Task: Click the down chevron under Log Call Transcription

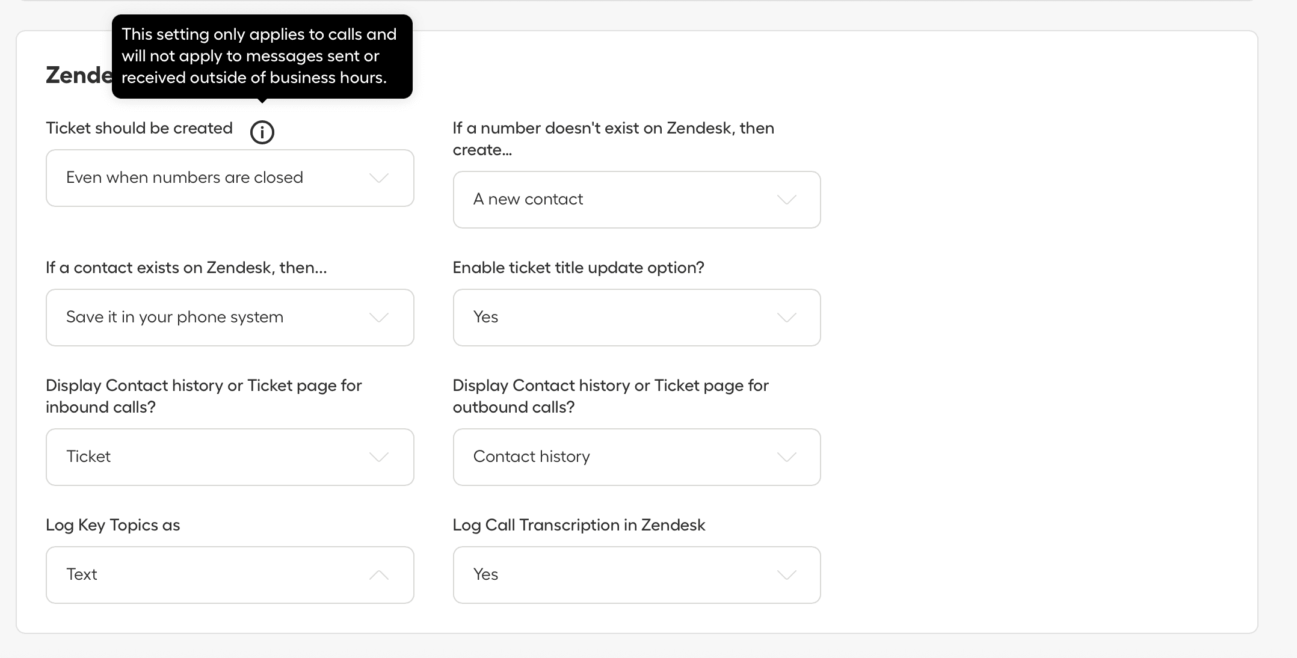Action: click(x=786, y=575)
